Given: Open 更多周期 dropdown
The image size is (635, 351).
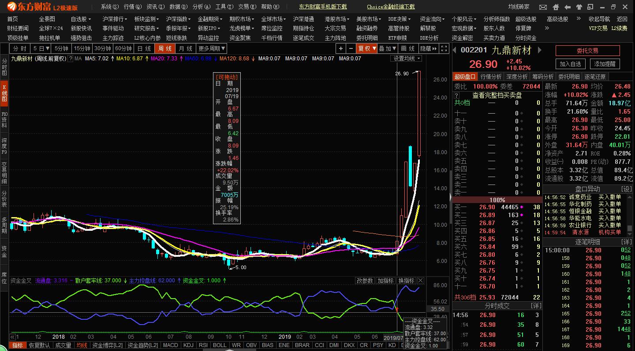Looking at the screenshot, I should pyautogui.click(x=212, y=48).
